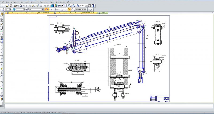Select the Ellipse tool in sidebar
This screenshot has height=114, width=214.
pos(2,62)
